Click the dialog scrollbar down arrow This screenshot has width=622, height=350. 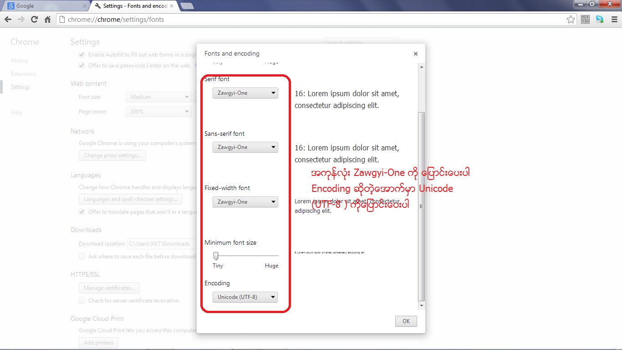[x=421, y=305]
